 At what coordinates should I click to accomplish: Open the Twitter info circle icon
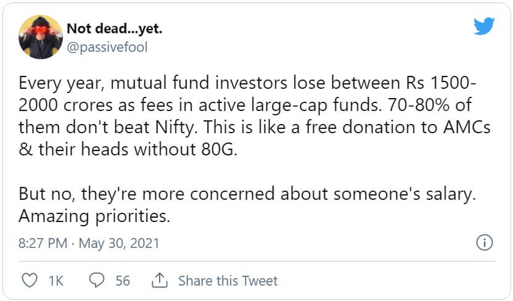pyautogui.click(x=485, y=242)
